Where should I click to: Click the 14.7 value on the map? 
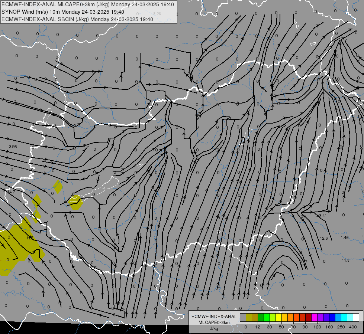click(11, 192)
